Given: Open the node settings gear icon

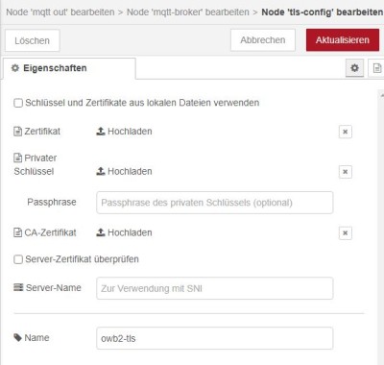Looking at the screenshot, I should (x=354, y=68).
